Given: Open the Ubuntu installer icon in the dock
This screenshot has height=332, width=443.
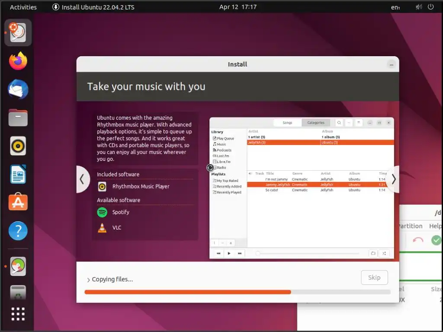Looking at the screenshot, I should tap(18, 32).
